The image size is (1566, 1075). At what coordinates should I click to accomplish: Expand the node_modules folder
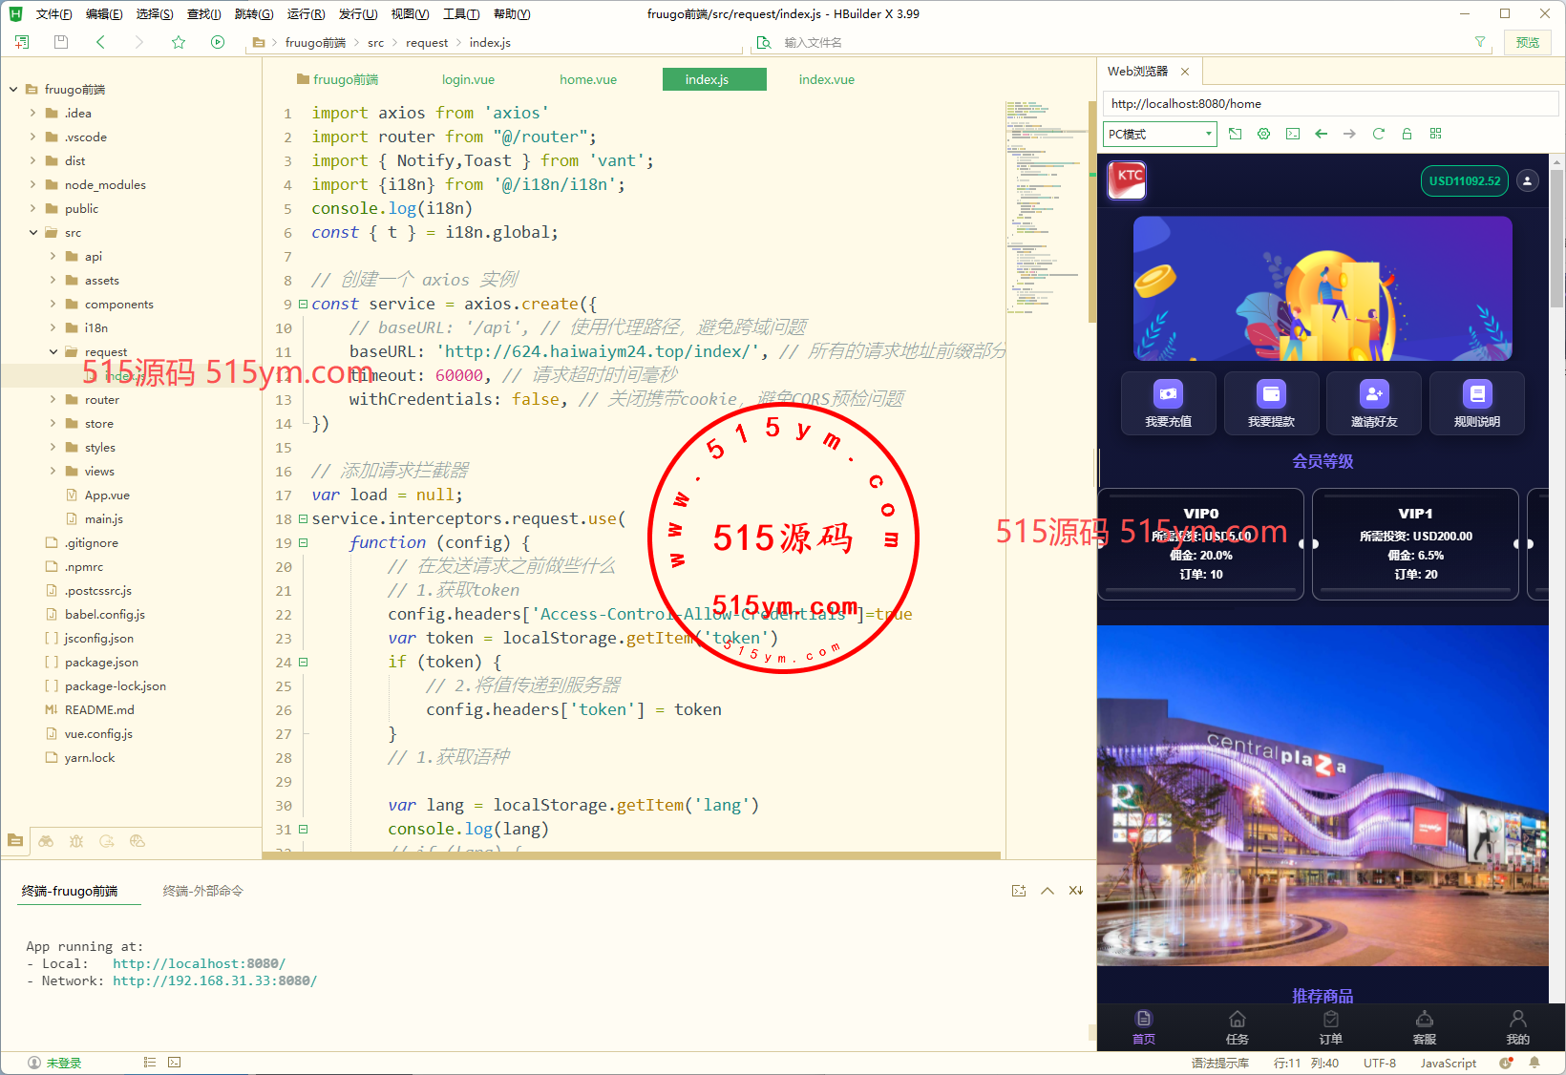[33, 185]
